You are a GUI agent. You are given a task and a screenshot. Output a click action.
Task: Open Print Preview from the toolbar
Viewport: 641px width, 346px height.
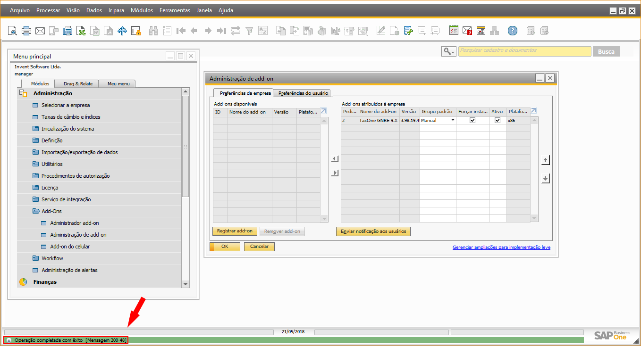tap(12, 31)
